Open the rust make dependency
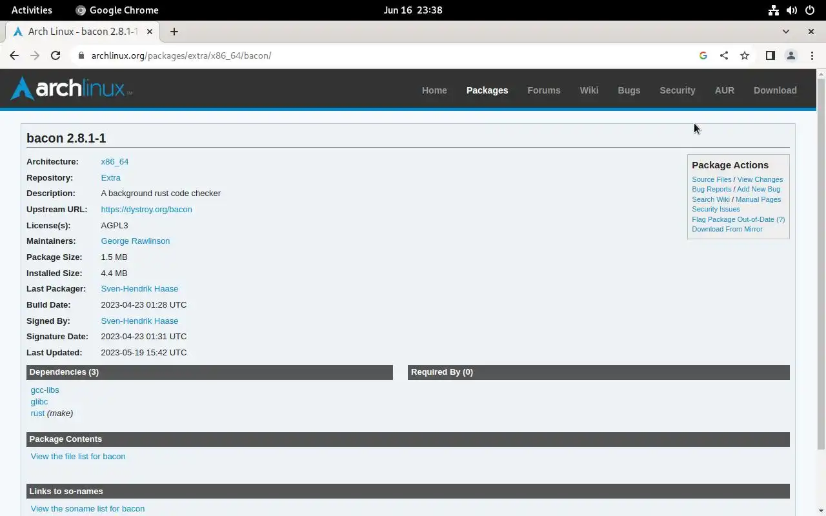The width and height of the screenshot is (826, 516). [x=37, y=413]
